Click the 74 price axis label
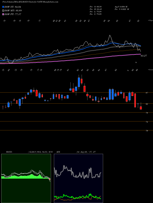Viewport: 153px width, 203px height. (147, 122)
